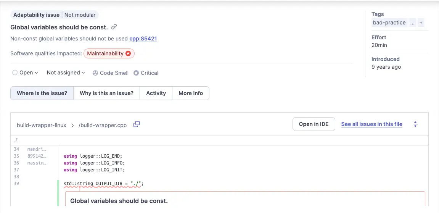Open the Activity tab
This screenshot has height=213, width=439.
[x=156, y=93]
